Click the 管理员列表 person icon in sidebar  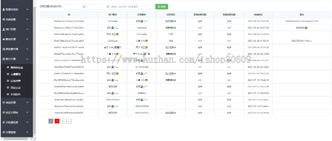click(x=4, y=10)
